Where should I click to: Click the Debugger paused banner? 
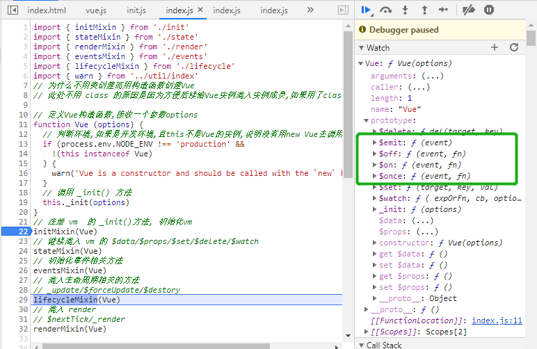point(440,30)
